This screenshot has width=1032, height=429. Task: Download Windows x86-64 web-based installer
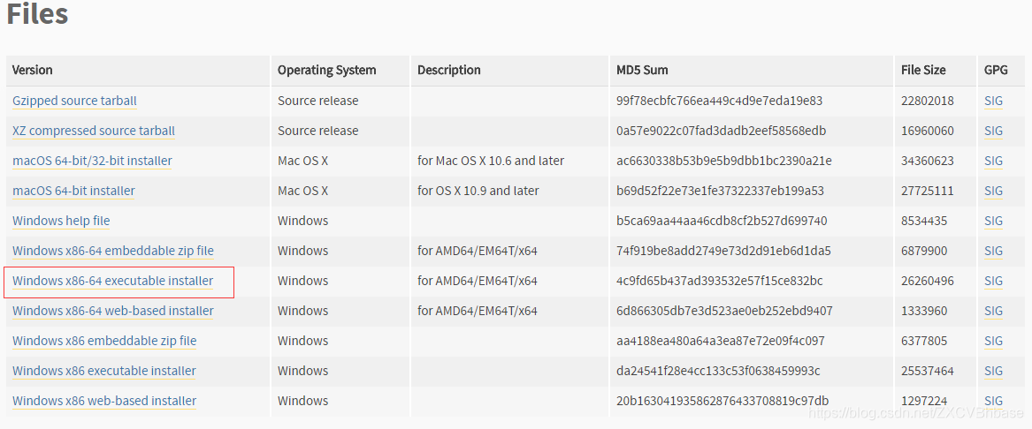113,311
